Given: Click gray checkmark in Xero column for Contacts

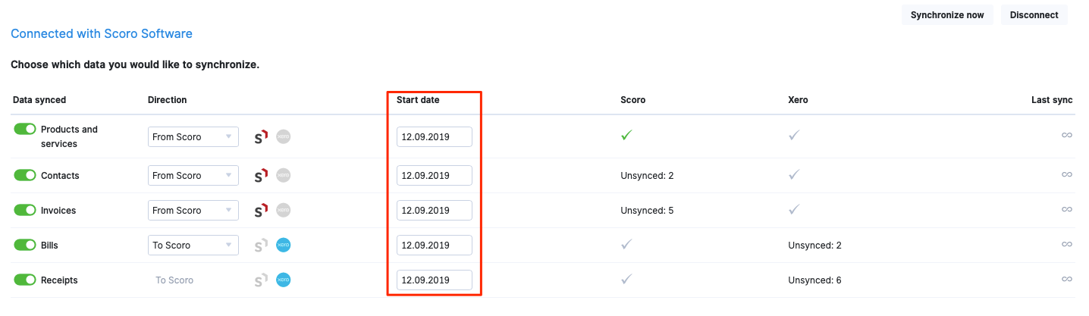Looking at the screenshot, I should point(794,175).
